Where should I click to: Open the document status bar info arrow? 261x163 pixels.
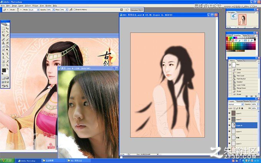[x=158, y=154]
